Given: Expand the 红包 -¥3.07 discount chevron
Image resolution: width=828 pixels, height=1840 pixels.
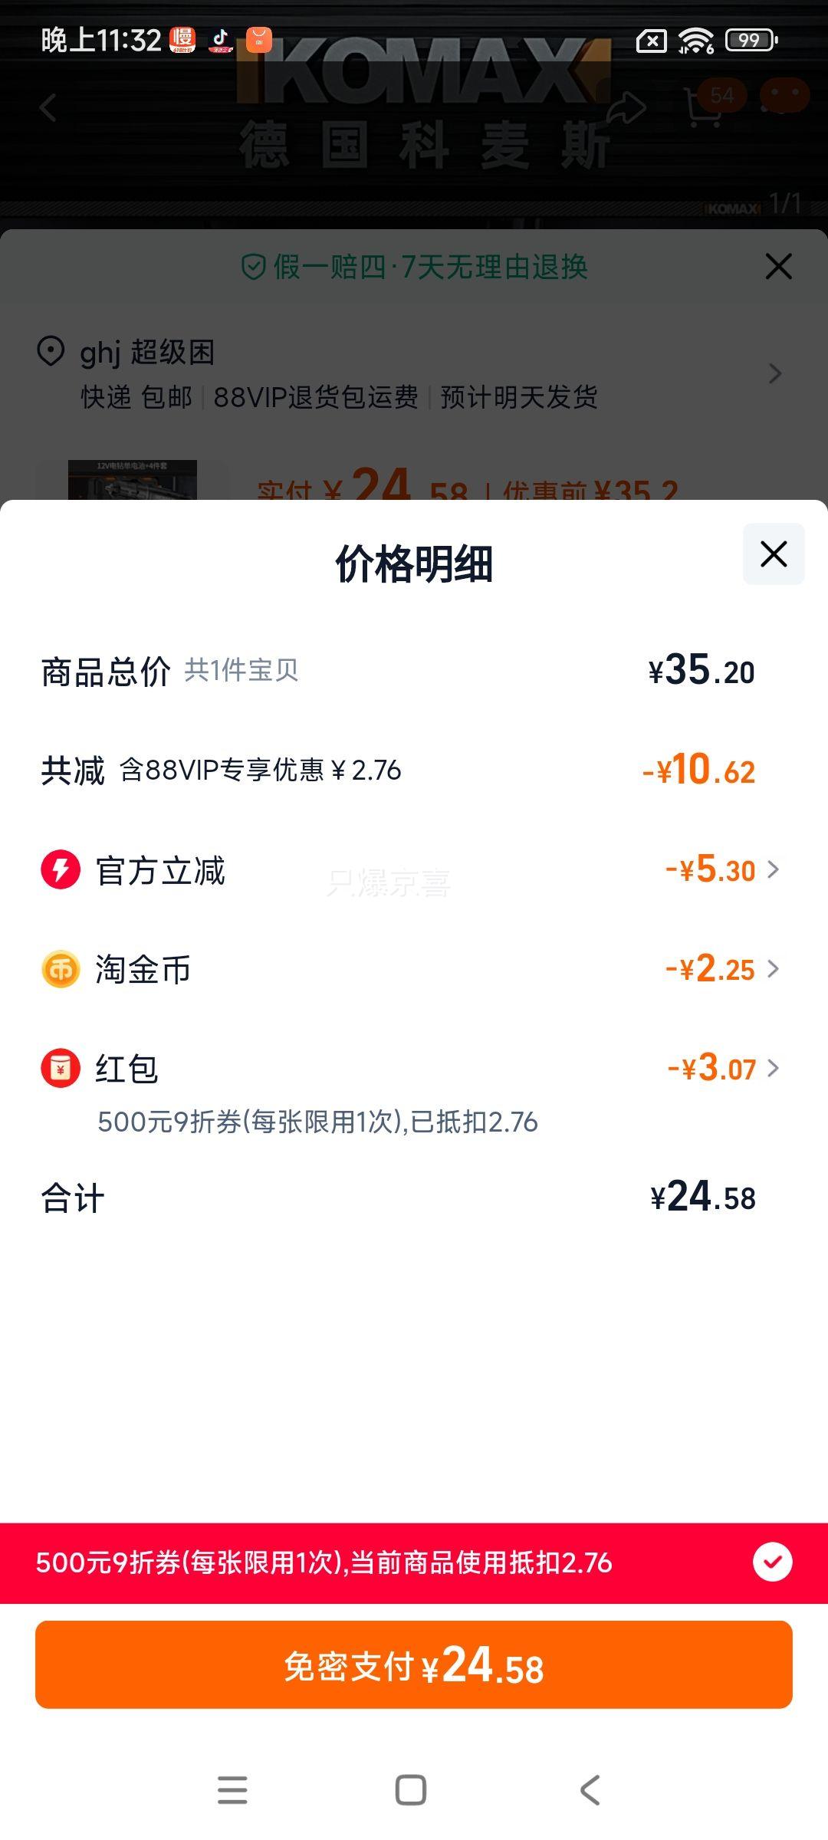Looking at the screenshot, I should tap(773, 1068).
